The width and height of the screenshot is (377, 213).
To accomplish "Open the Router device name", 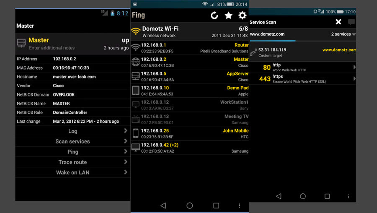I will point(241,45).
